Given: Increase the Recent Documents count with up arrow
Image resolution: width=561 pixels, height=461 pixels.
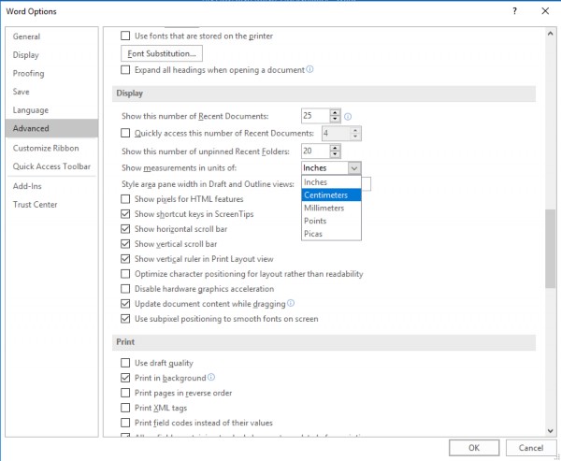Looking at the screenshot, I should point(336,112).
